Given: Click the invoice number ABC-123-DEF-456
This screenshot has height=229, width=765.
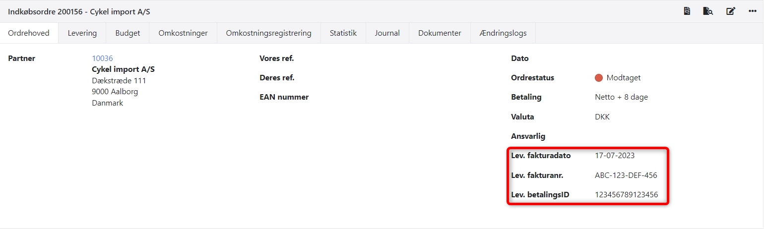Looking at the screenshot, I should 626,175.
